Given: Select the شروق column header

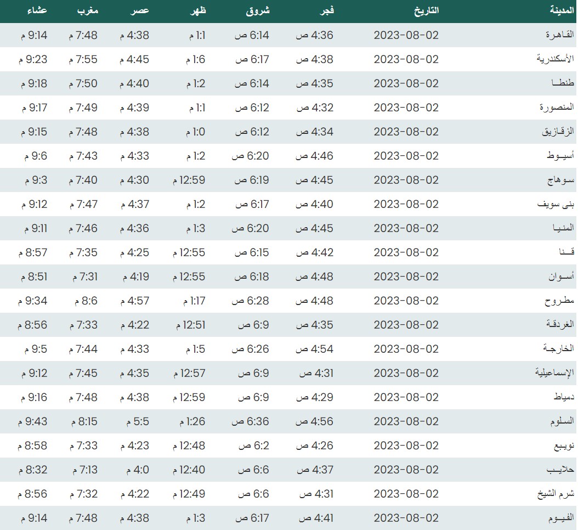Looking at the screenshot, I should pyautogui.click(x=259, y=11).
